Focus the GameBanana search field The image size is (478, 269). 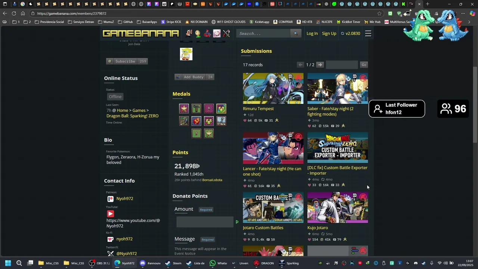coord(263,34)
